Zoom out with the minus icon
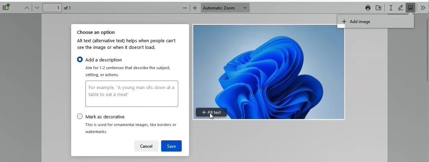 coord(185,8)
